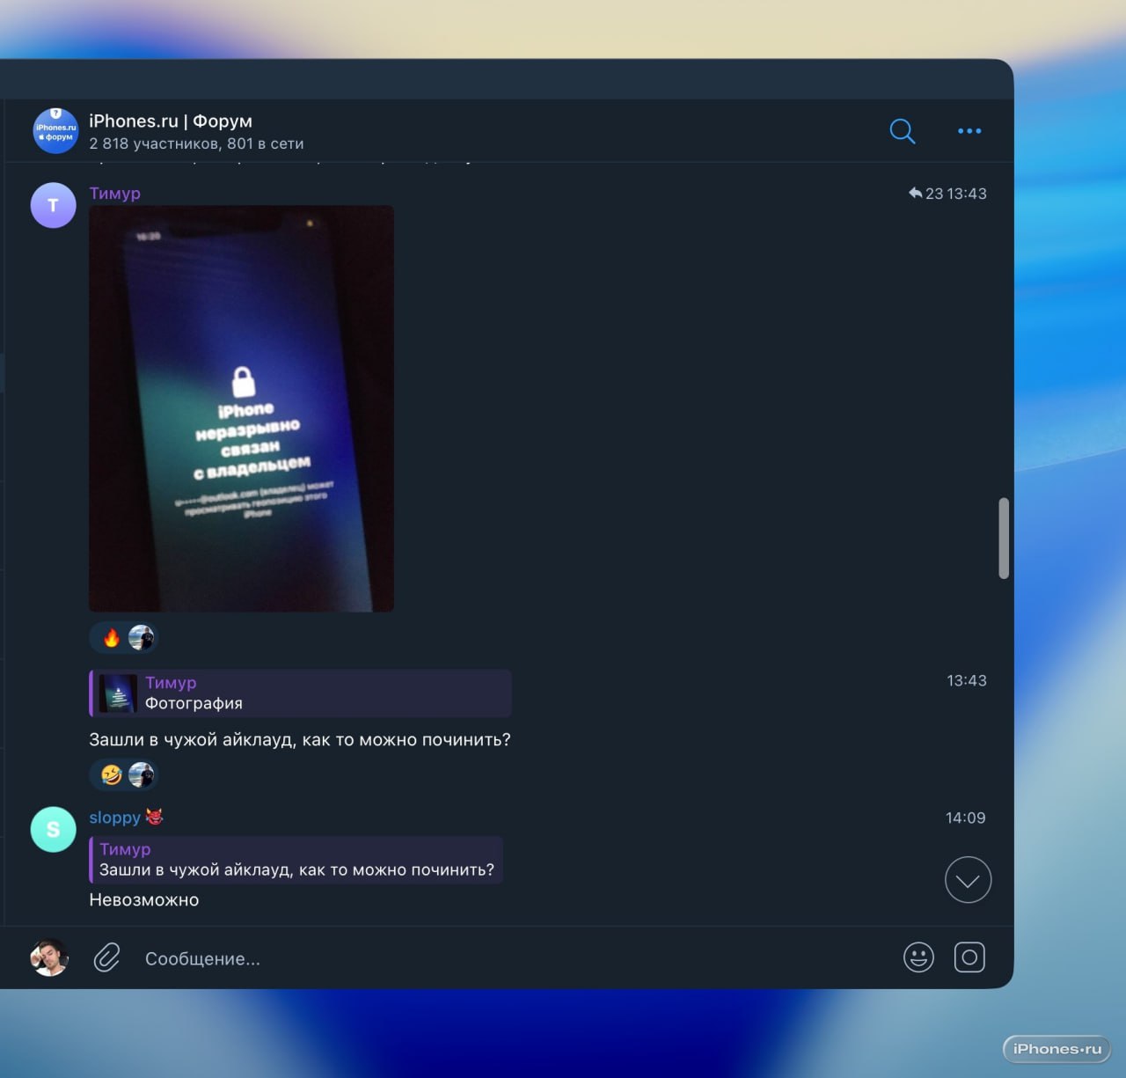Screen dimensions: 1126x1078
Task: Toggle laughing emoji reaction on Тимур's message
Action: point(112,775)
